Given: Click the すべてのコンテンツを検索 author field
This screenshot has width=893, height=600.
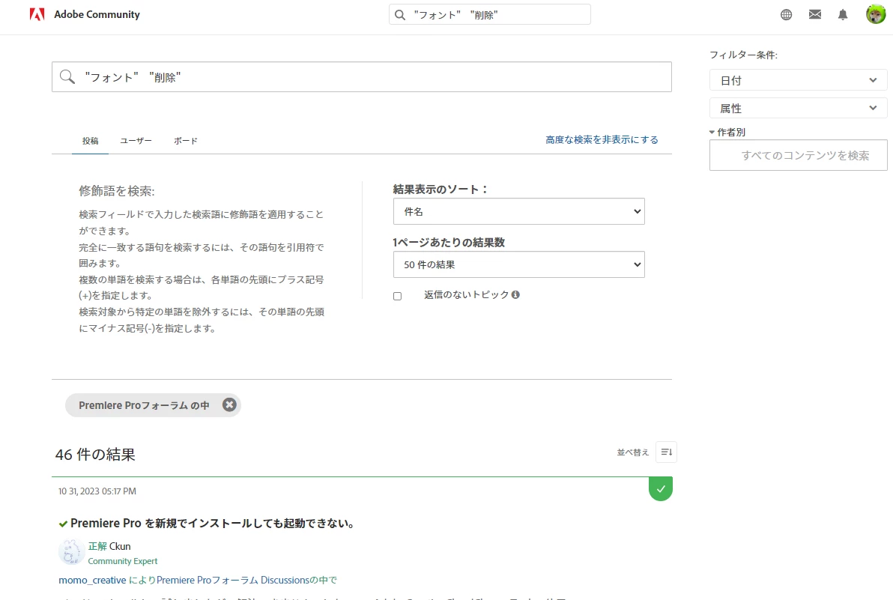Looking at the screenshot, I should [798, 155].
